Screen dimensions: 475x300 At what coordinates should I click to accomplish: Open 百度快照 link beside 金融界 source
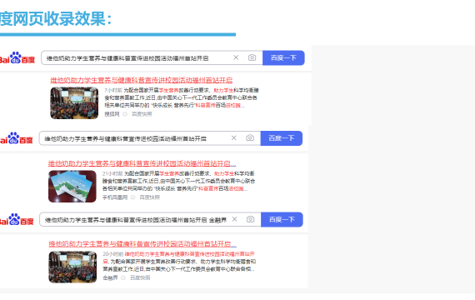tap(140, 277)
